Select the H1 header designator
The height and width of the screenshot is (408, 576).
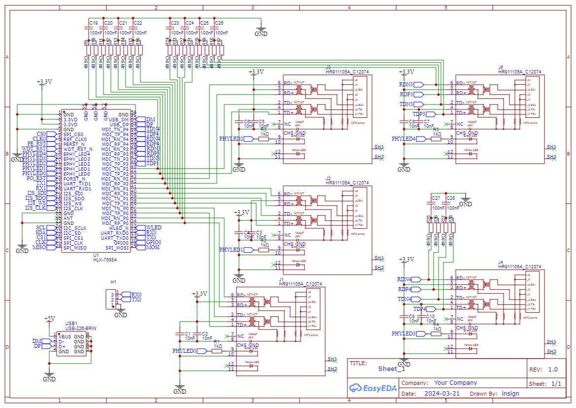(113, 282)
